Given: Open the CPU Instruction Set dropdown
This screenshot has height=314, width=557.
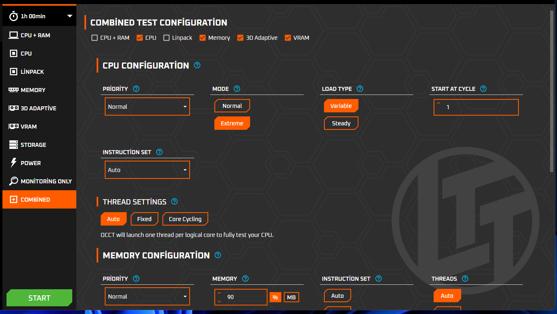Looking at the screenshot, I should tap(147, 170).
